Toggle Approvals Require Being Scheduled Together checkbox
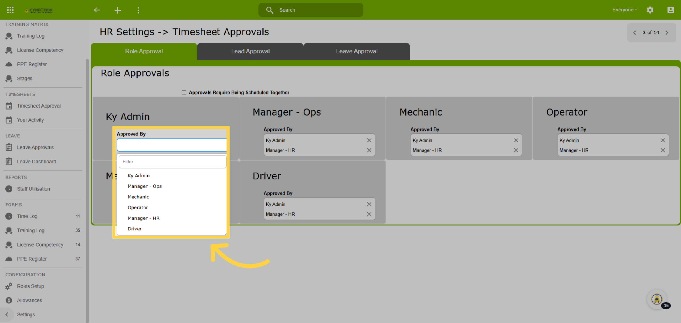Image resolution: width=681 pixels, height=323 pixels. [184, 93]
